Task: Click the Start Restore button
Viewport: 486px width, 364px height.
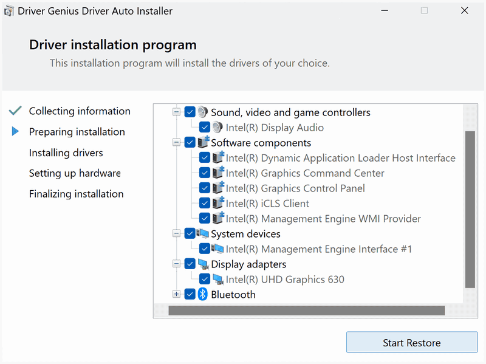Action: 412,342
